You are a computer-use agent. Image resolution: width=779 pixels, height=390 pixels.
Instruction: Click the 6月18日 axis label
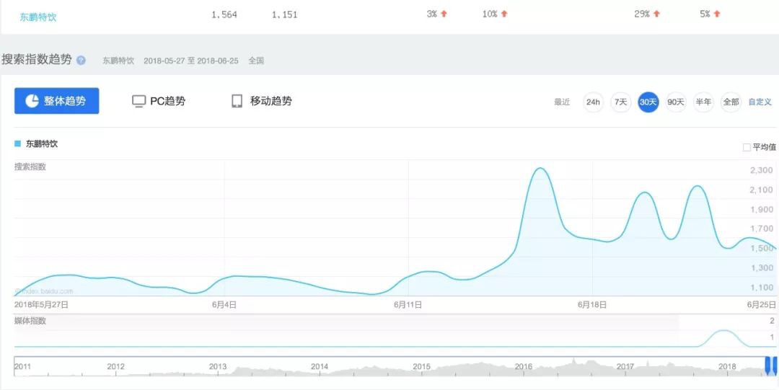591,305
